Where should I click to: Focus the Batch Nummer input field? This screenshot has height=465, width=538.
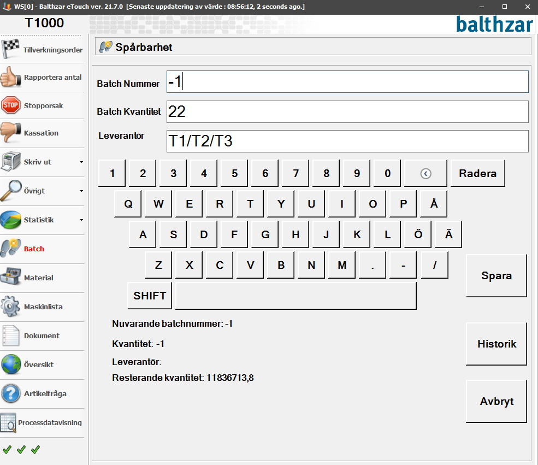click(x=347, y=81)
